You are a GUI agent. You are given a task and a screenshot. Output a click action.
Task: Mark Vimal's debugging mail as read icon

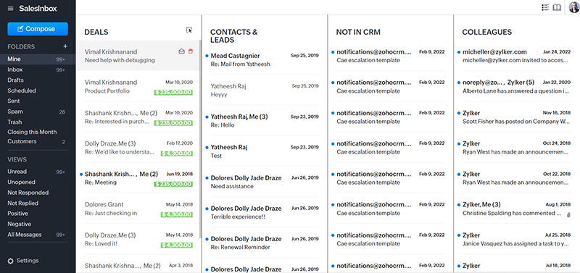coord(181,51)
